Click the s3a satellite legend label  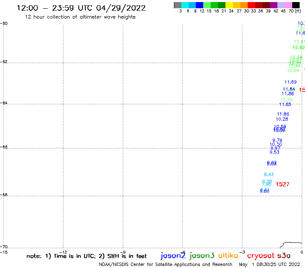[x=284, y=256]
